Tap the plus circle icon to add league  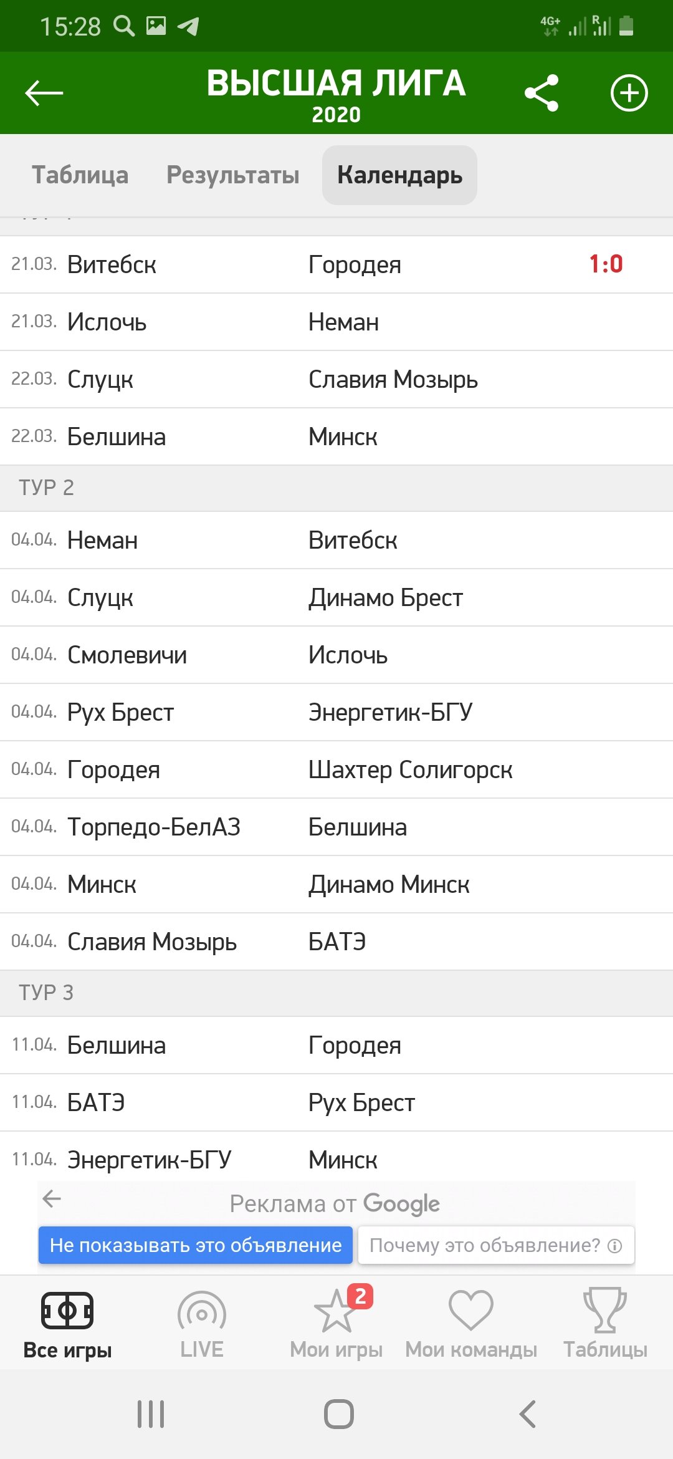(x=629, y=94)
